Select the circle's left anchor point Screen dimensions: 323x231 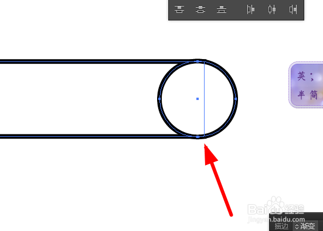(159, 99)
